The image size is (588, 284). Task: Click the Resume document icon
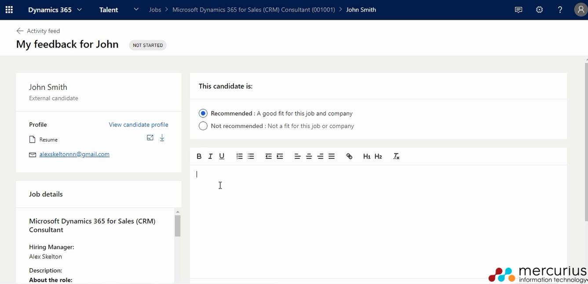32,139
